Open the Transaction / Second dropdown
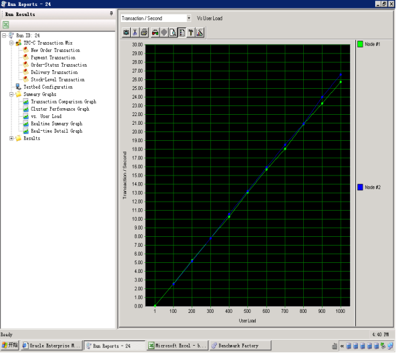 pos(189,18)
